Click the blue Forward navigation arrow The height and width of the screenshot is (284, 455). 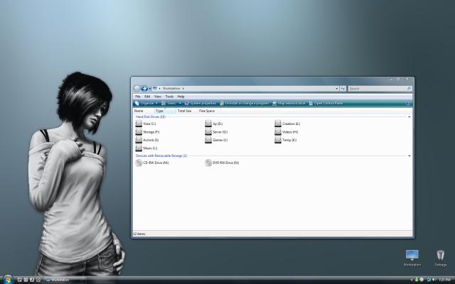[x=144, y=88]
